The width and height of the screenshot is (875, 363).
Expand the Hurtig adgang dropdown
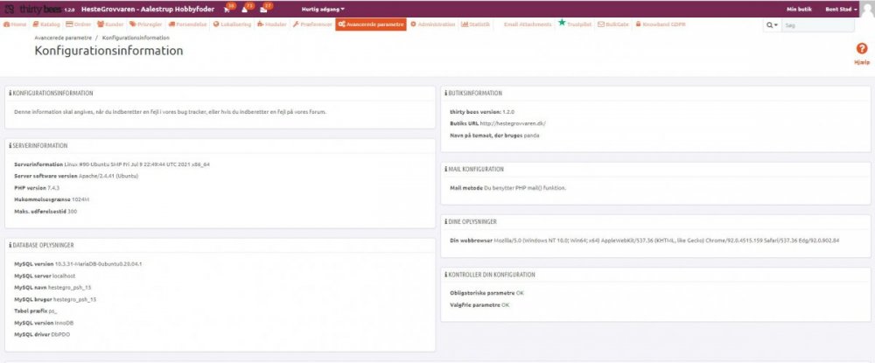click(322, 9)
